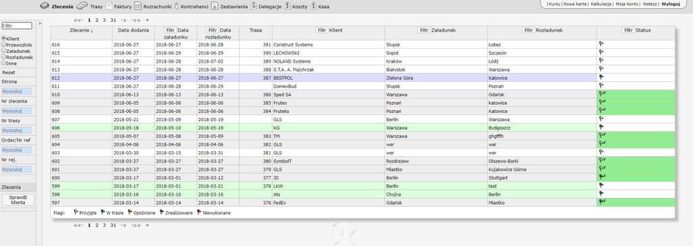Select the Construct Systems client cell
The width and height of the screenshot is (693, 246).
(328, 45)
